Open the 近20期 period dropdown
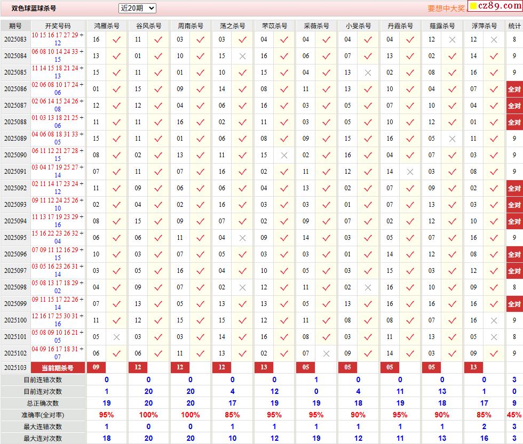The image size is (523, 444). [137, 8]
